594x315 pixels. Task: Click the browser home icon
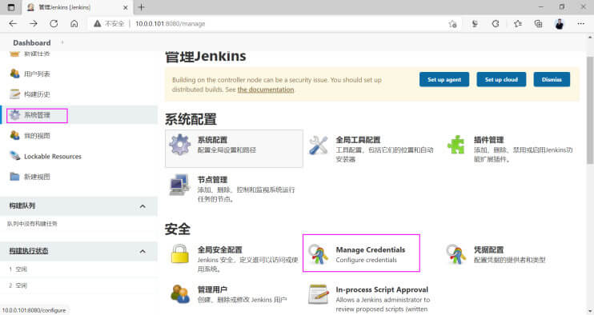[74, 23]
